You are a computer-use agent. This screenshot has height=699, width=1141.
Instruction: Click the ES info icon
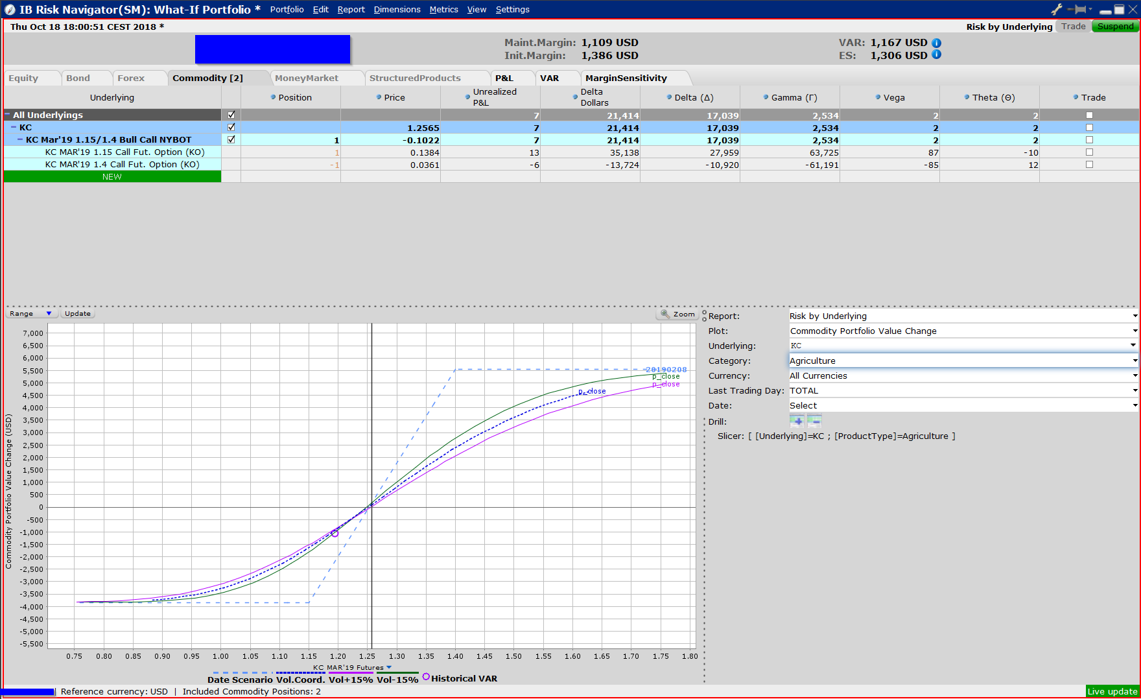coord(937,55)
